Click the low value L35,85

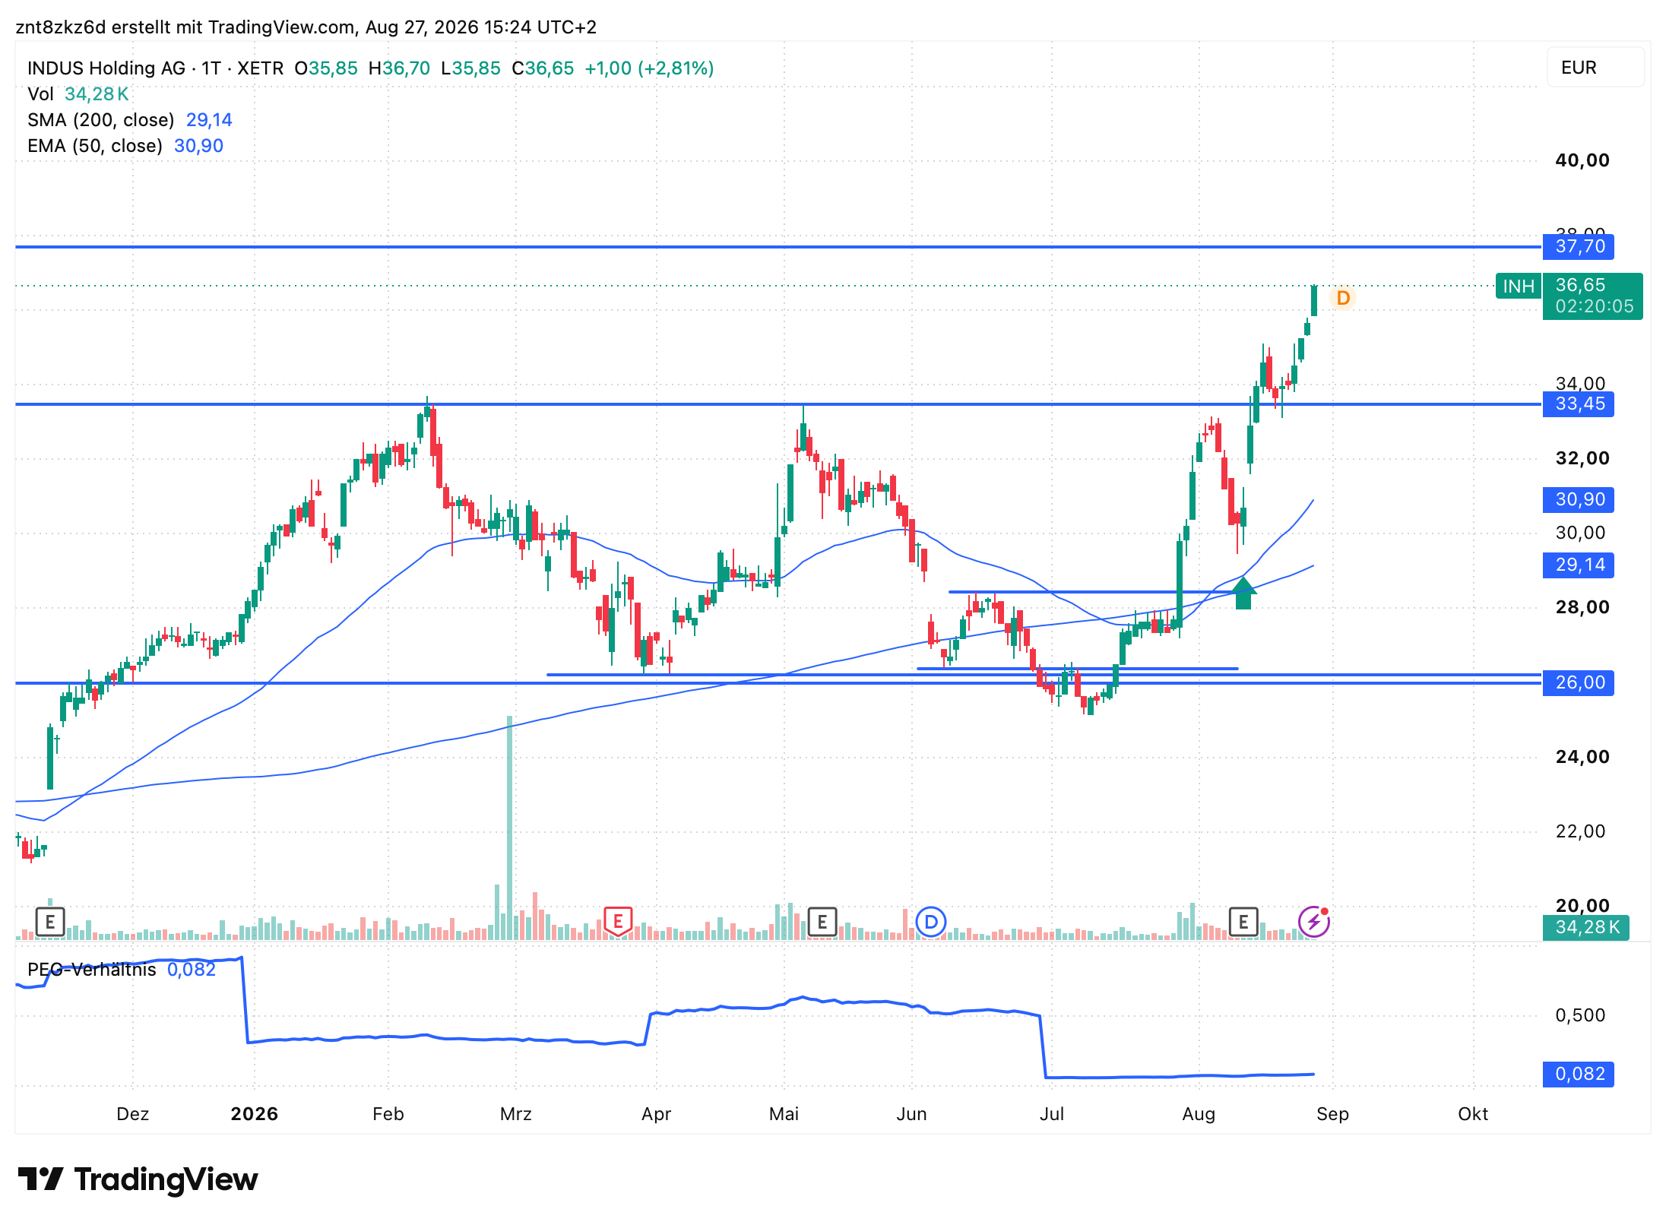pyautogui.click(x=471, y=68)
